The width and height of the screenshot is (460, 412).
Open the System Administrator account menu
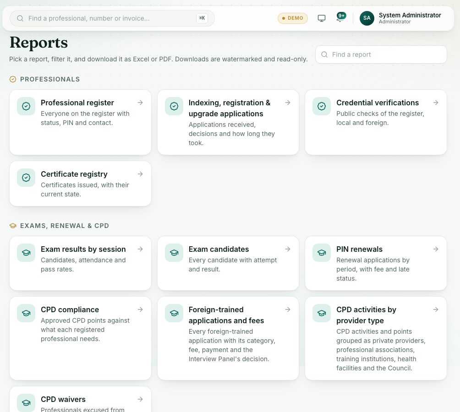pos(401,18)
